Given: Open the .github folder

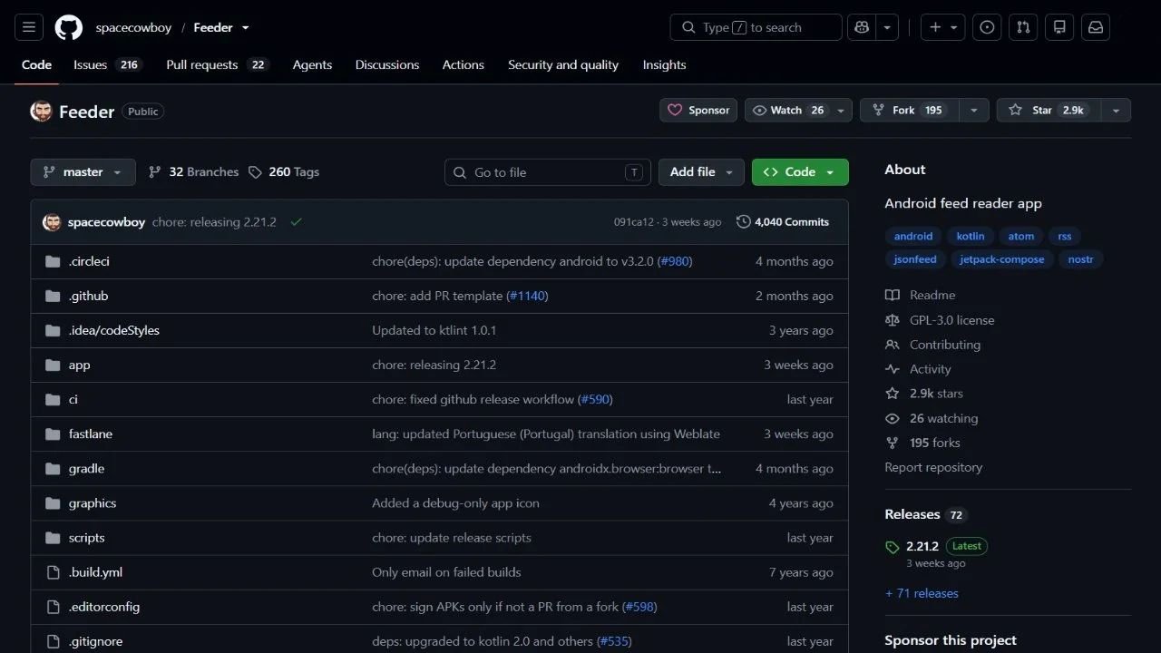Looking at the screenshot, I should coord(88,296).
